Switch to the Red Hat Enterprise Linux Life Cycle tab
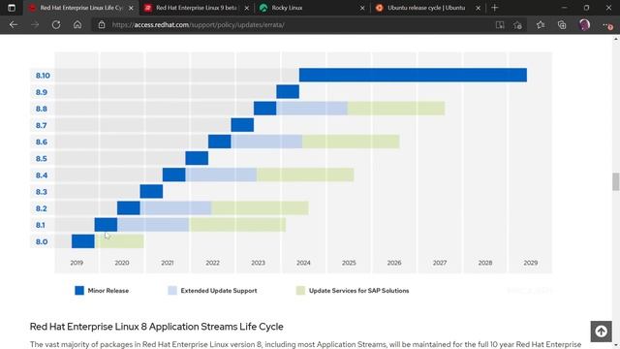 pos(81,8)
